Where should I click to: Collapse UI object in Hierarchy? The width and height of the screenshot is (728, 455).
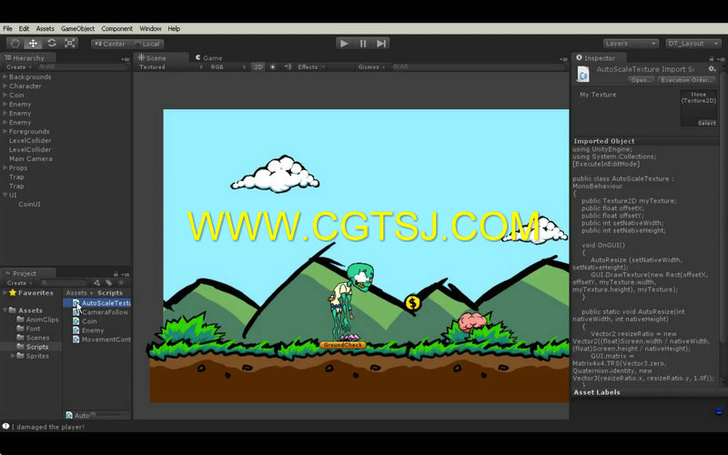[x=5, y=195]
